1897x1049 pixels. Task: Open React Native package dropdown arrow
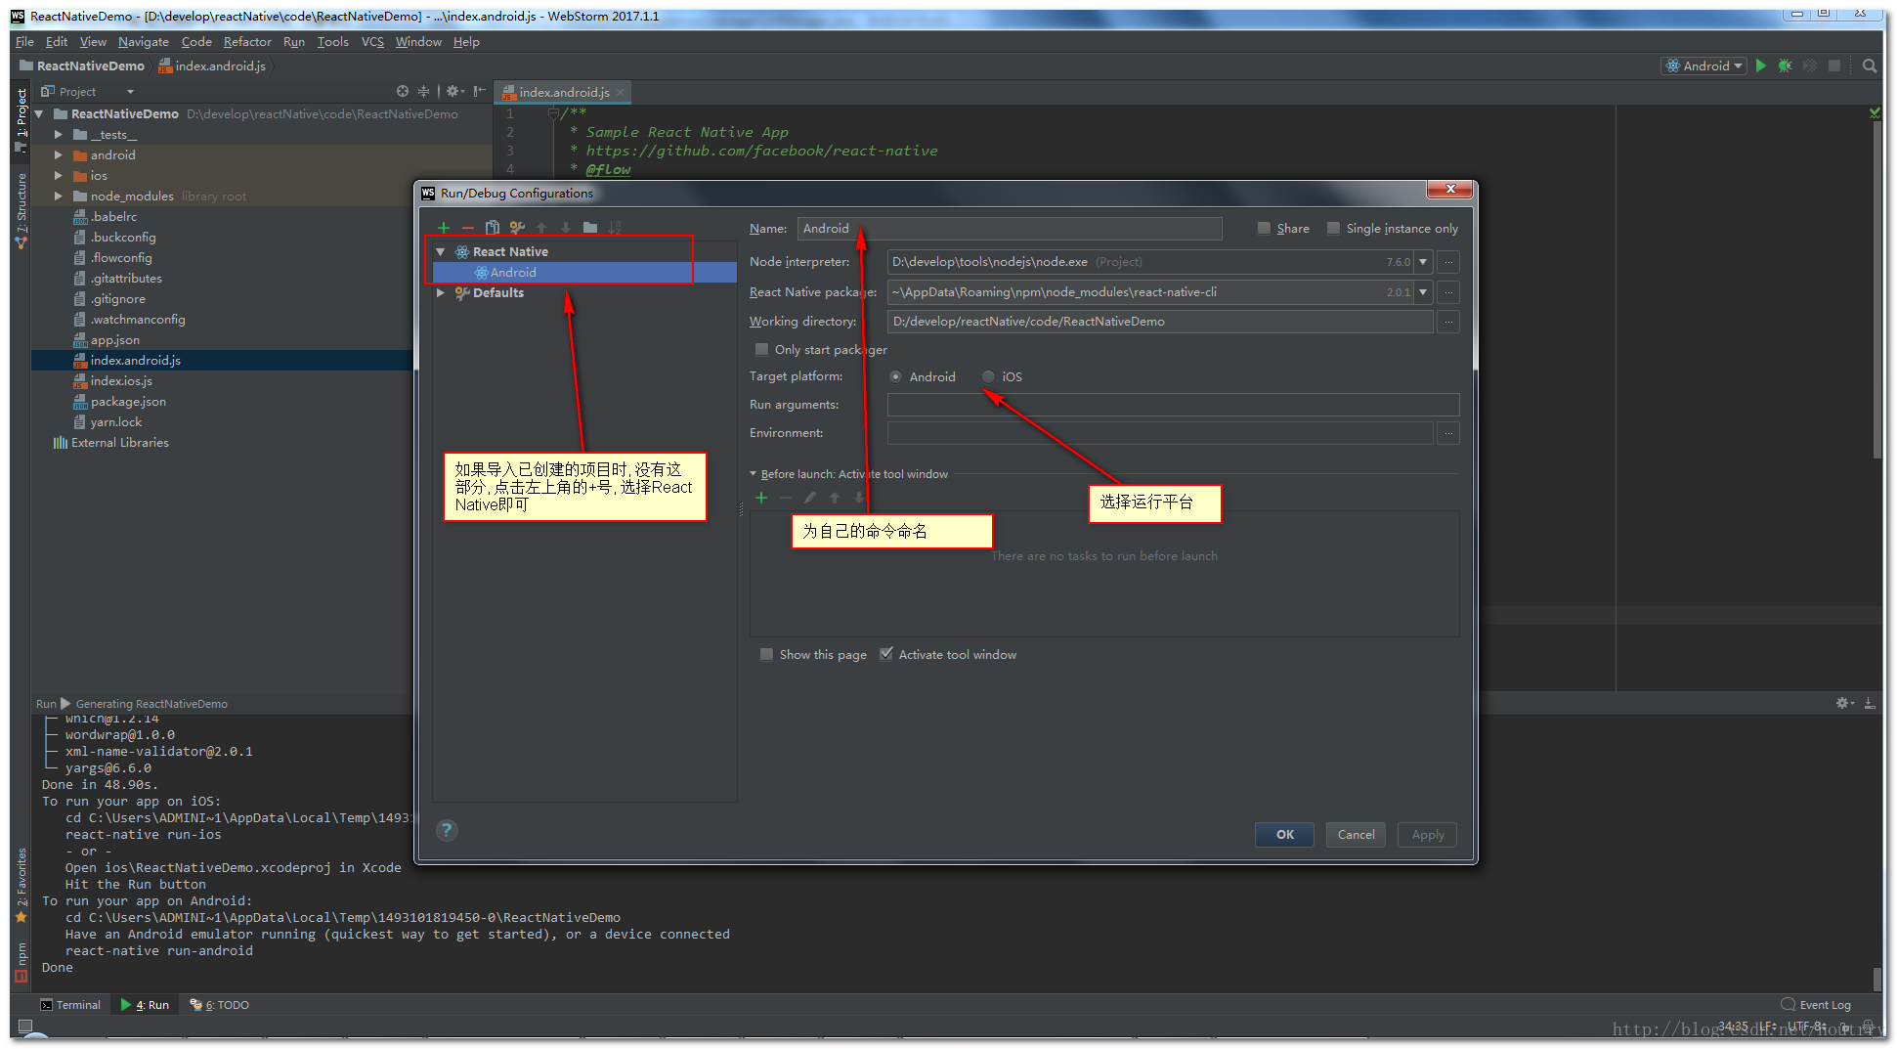(1423, 292)
